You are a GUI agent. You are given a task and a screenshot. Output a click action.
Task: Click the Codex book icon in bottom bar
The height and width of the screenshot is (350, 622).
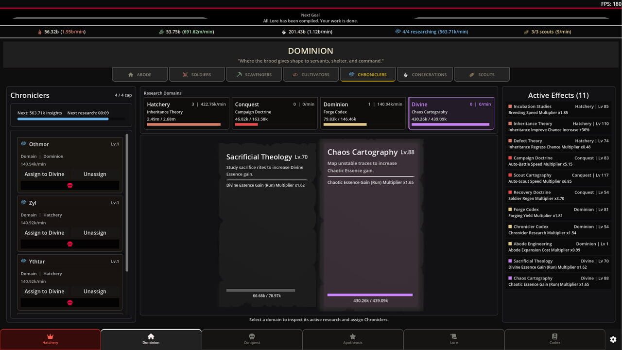pos(554,336)
